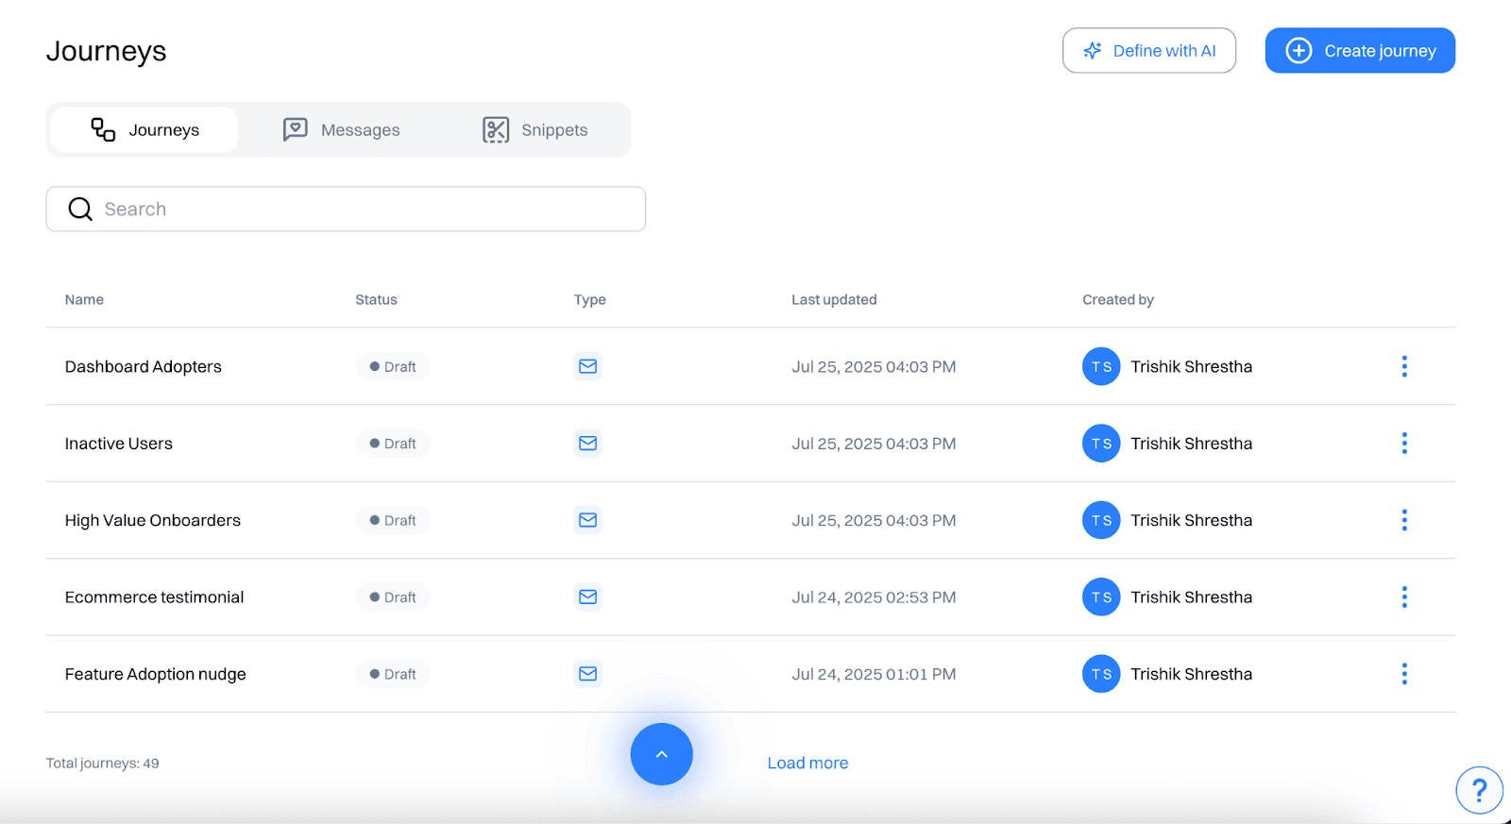
Task: Switch to the Messages tab
Action: click(342, 130)
